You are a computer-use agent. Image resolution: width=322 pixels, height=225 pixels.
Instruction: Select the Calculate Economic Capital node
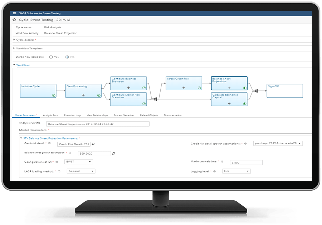point(229,99)
